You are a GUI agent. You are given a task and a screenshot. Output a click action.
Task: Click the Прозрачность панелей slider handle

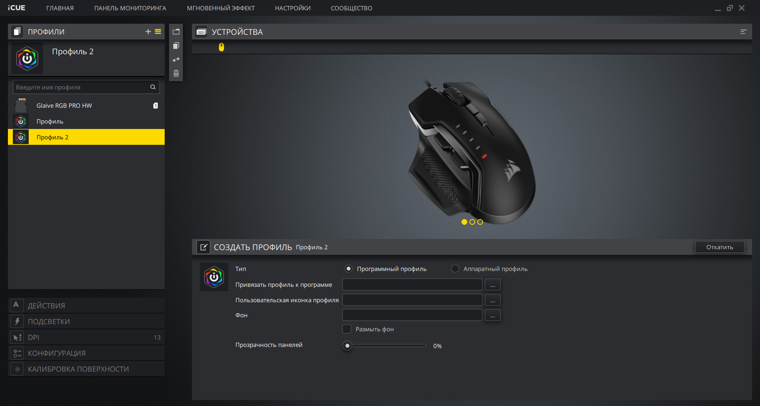348,345
